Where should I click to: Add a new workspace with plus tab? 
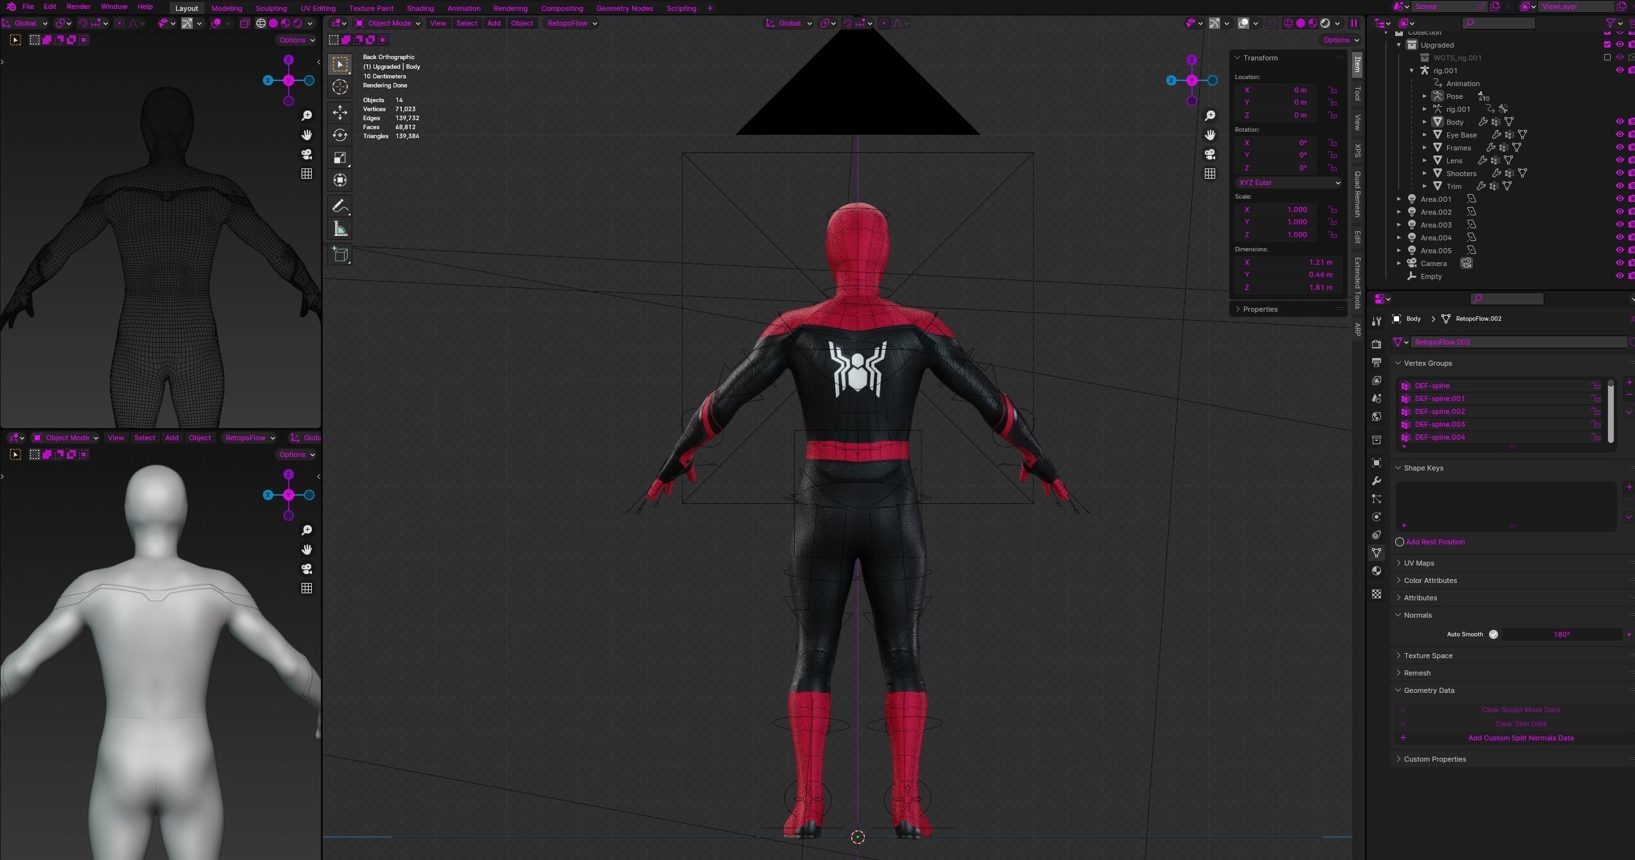[x=710, y=8]
